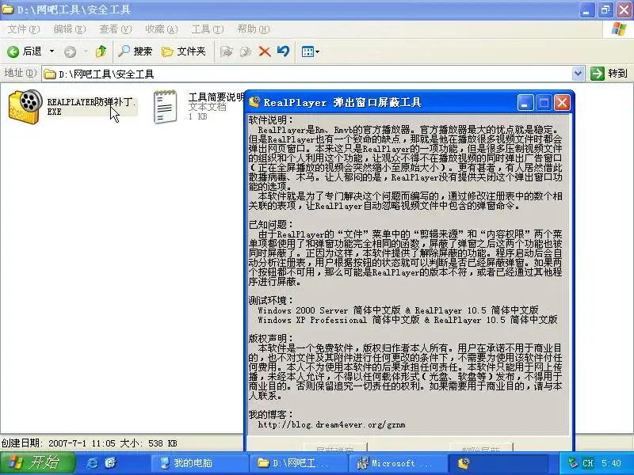This screenshot has width=634, height=475.
Task: Click the Copy To toolbar icon
Action: point(246,51)
